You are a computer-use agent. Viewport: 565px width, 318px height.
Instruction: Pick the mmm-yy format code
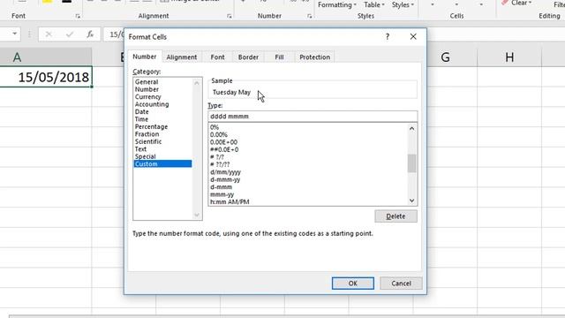pyautogui.click(x=222, y=194)
